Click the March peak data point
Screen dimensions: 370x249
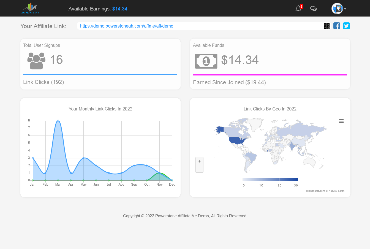pos(58,121)
